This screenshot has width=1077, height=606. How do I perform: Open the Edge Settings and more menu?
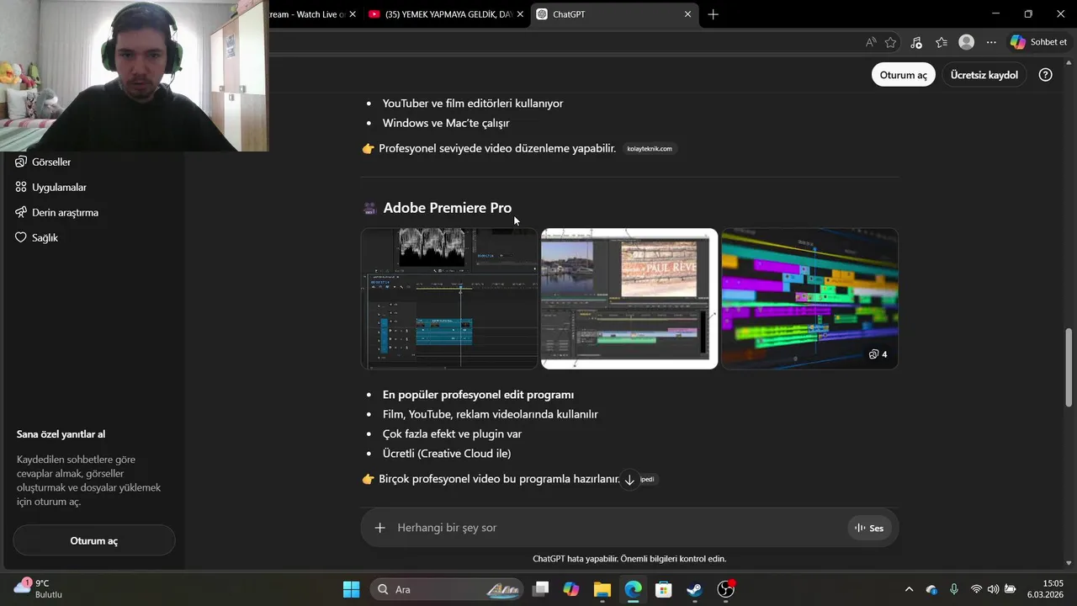click(x=991, y=42)
